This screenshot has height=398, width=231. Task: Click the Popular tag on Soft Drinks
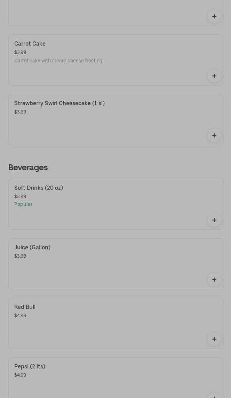coord(23,204)
